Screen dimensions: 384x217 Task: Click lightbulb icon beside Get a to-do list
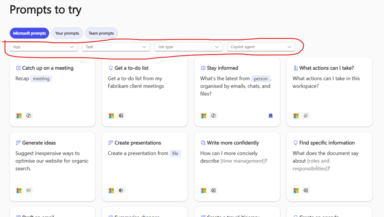111,68
